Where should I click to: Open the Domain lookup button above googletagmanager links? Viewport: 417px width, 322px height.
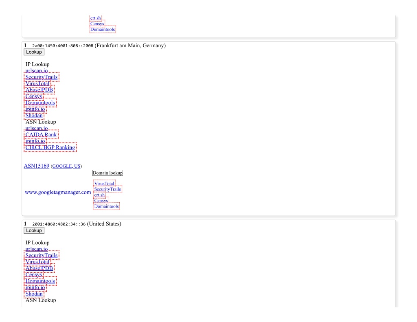pyautogui.click(x=108, y=173)
